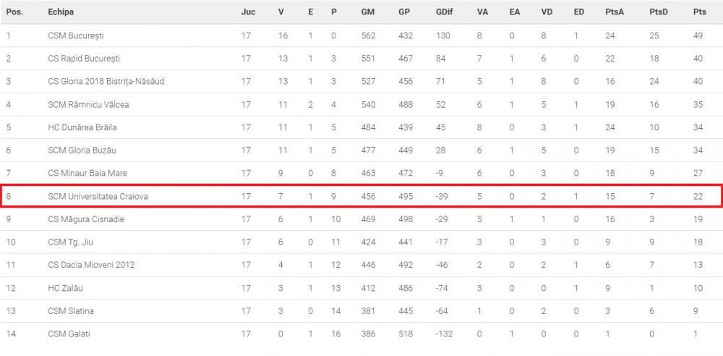Sort standings by Pts column

coord(699,12)
